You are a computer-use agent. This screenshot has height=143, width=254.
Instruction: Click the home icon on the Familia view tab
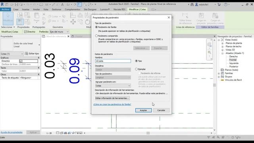(73, 36)
